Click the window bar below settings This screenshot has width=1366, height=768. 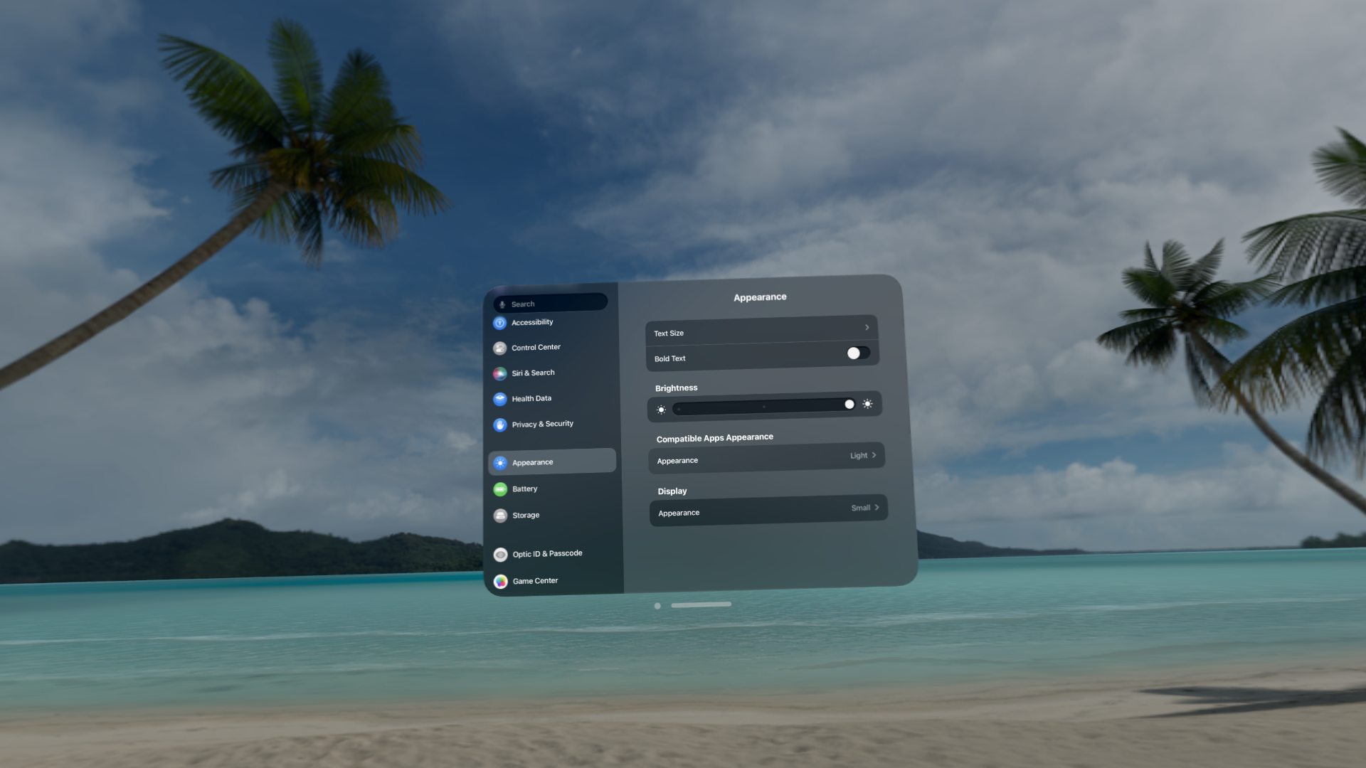pos(701,604)
